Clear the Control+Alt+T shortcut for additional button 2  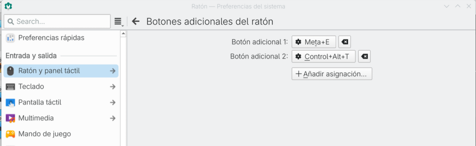tap(364, 56)
